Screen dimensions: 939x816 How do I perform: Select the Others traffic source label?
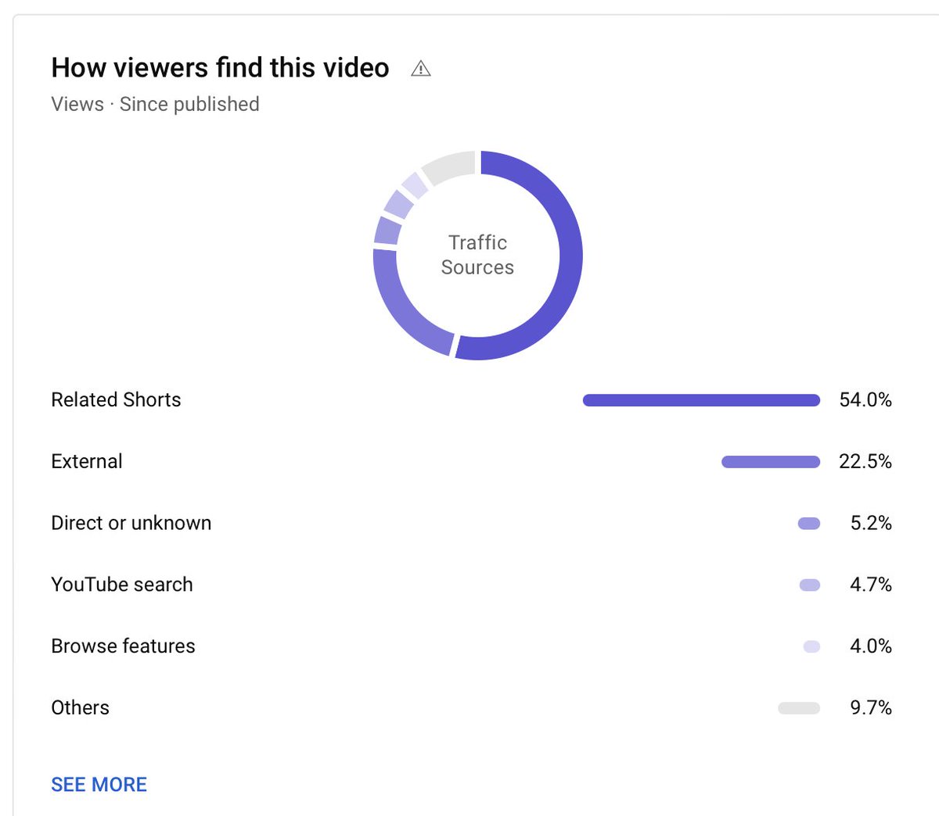pos(80,708)
